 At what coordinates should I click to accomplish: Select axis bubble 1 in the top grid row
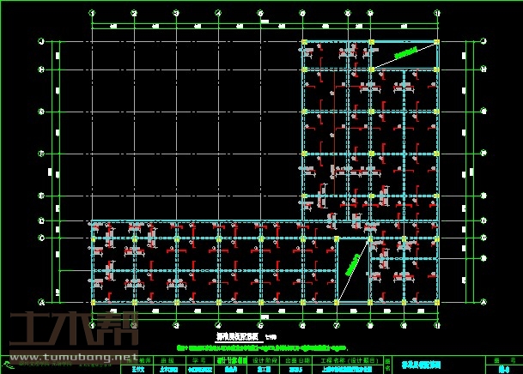click(x=92, y=14)
